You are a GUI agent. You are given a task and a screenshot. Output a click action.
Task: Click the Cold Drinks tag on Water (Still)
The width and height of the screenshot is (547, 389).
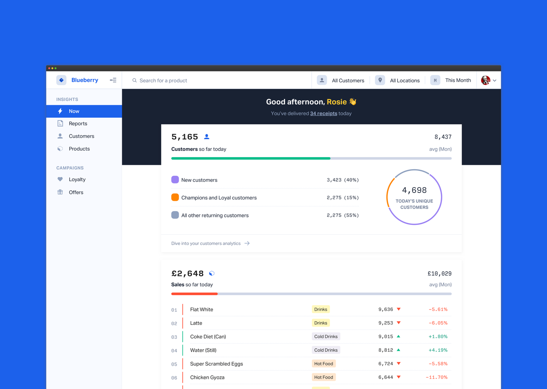326,350
